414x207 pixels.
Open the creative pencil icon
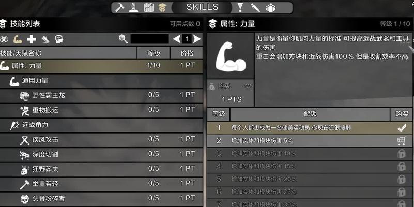(255, 7)
